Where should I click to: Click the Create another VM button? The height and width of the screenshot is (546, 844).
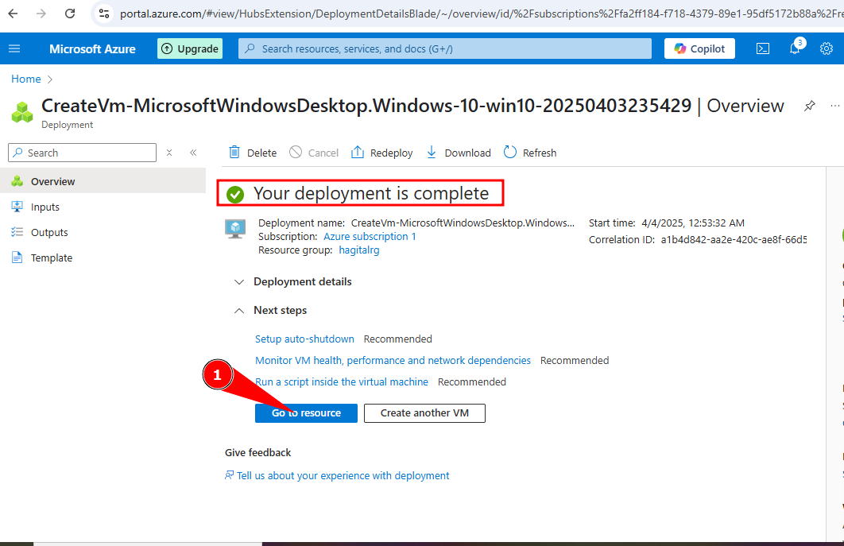pyautogui.click(x=424, y=413)
